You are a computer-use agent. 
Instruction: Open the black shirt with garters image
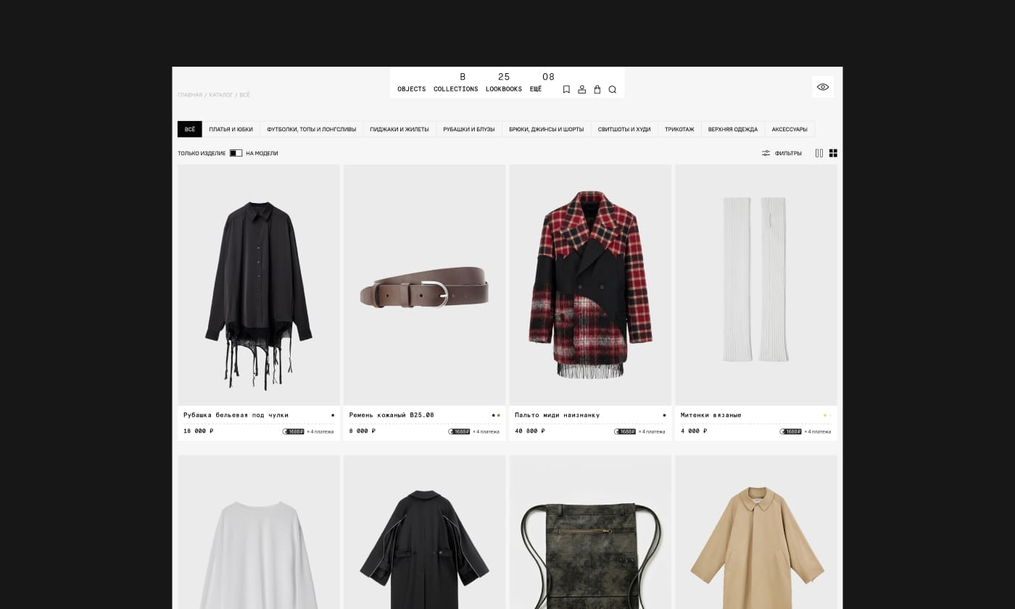[259, 285]
